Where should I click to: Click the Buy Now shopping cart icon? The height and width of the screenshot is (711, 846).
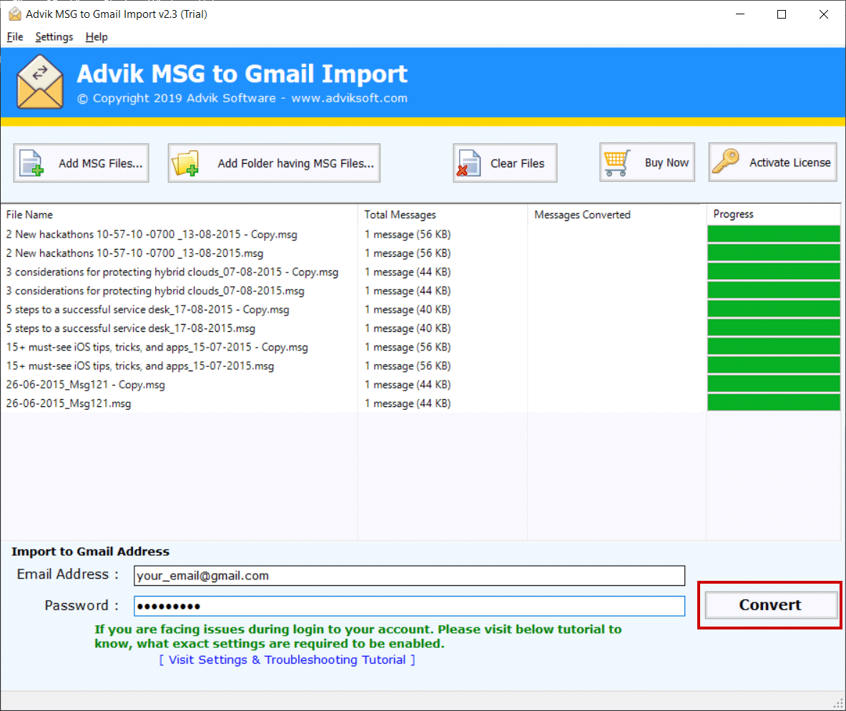616,162
